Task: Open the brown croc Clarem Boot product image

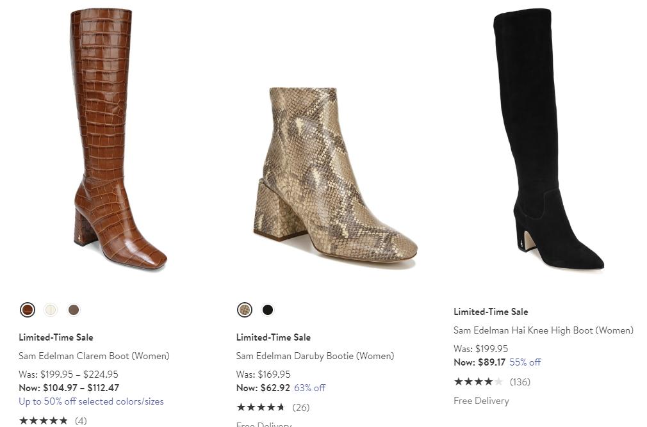Action: (x=115, y=141)
